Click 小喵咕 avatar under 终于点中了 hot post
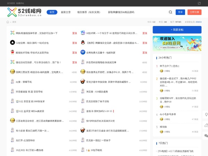The height and width of the screenshot is (156, 208). click(x=162, y=71)
